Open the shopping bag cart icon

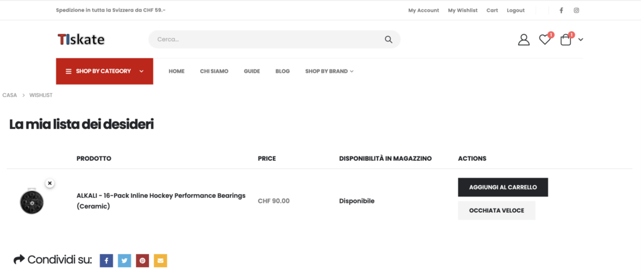(566, 39)
